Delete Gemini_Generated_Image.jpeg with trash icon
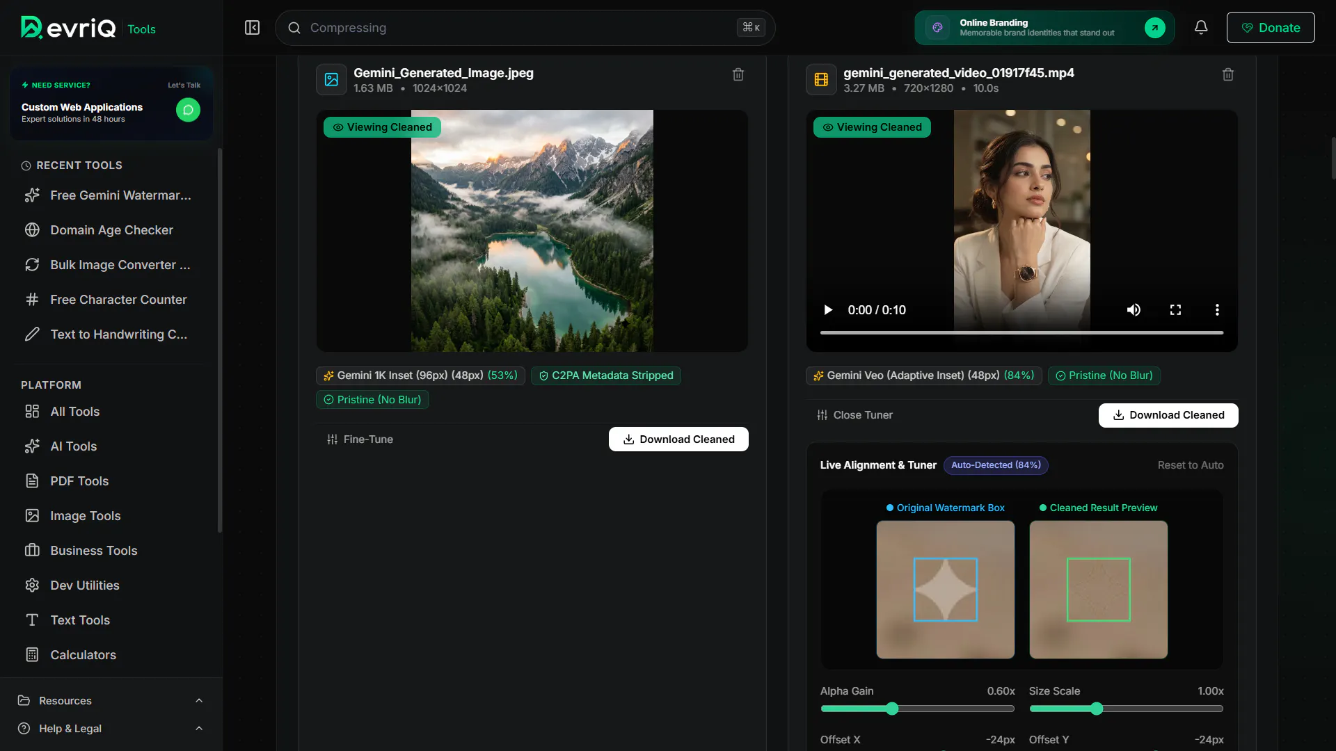The height and width of the screenshot is (751, 1336). click(738, 74)
